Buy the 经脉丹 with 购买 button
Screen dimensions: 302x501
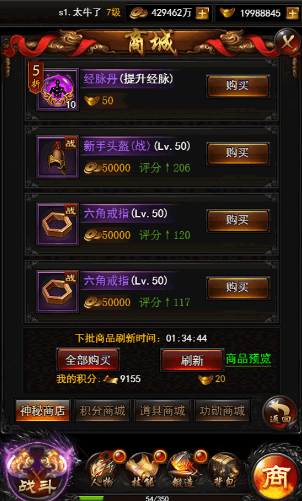coord(238,86)
